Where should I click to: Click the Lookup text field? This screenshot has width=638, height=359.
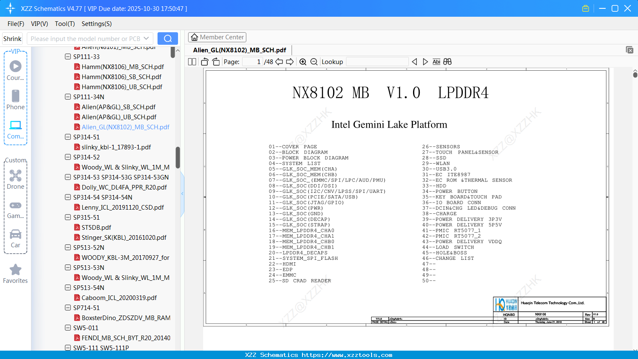pyautogui.click(x=377, y=62)
